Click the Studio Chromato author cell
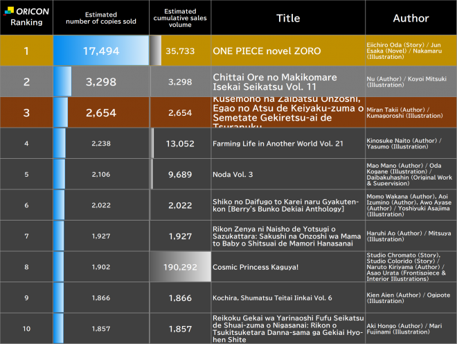457x344 pixels. (x=411, y=267)
